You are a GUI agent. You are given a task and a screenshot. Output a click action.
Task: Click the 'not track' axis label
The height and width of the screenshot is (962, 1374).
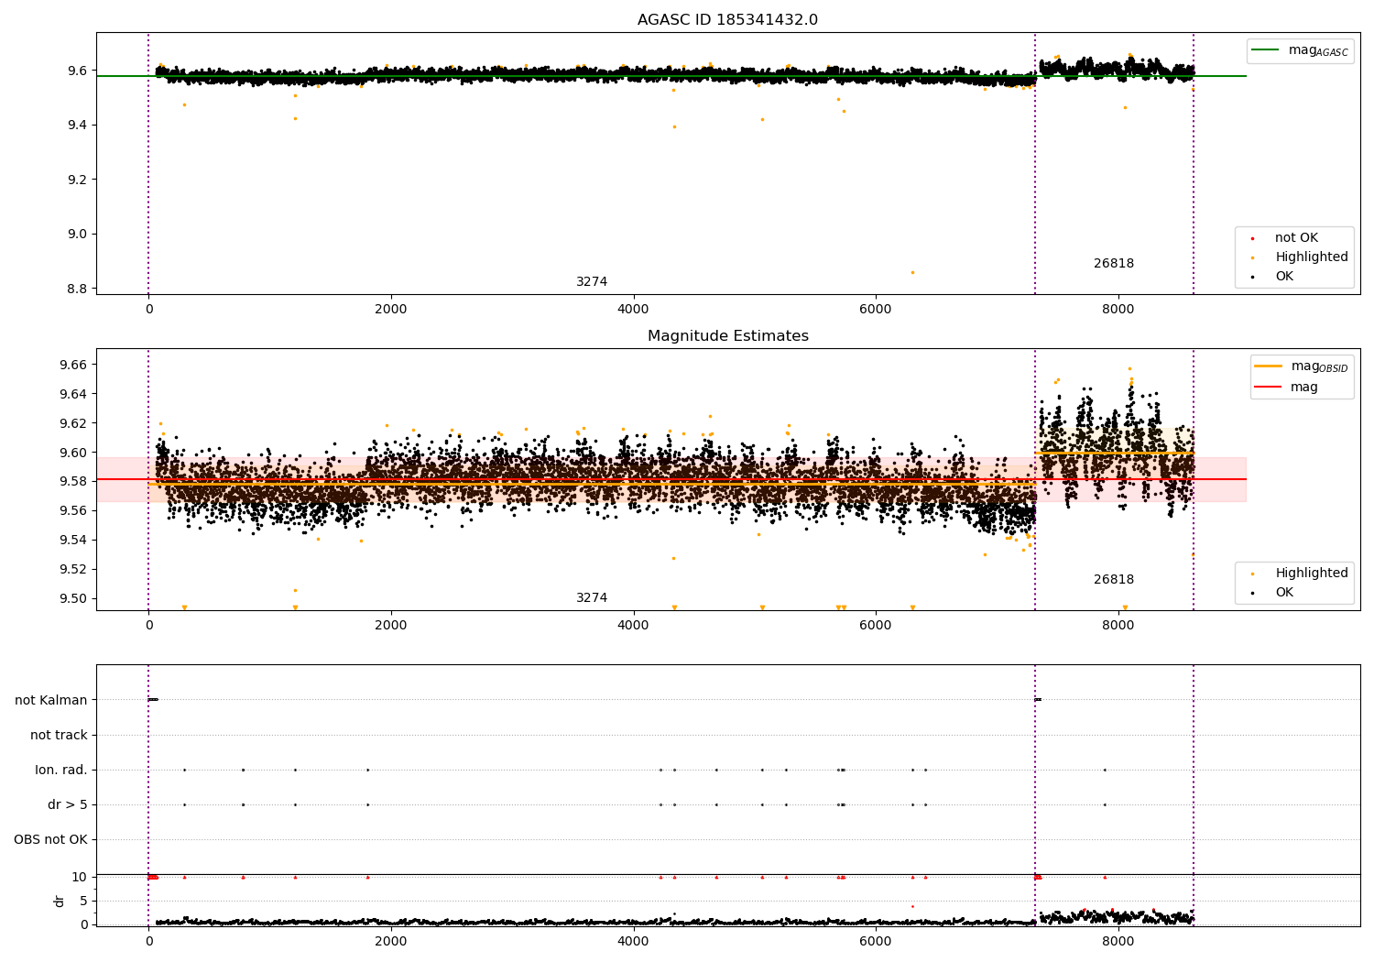(59, 736)
